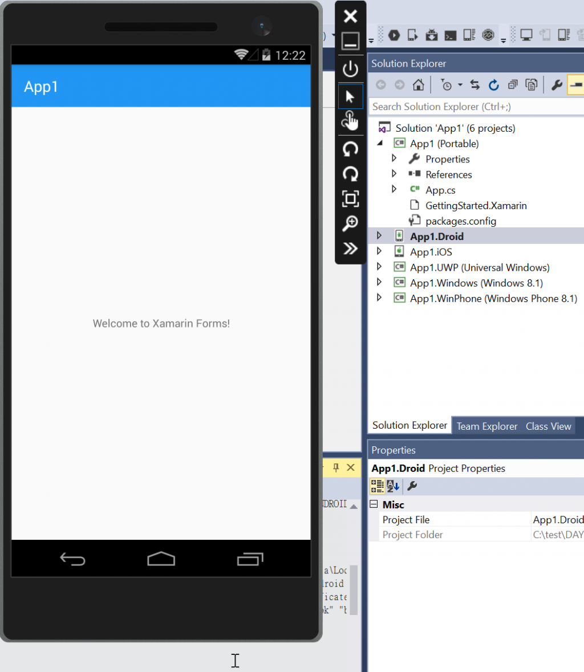Rotate the emulator right

[x=350, y=174]
